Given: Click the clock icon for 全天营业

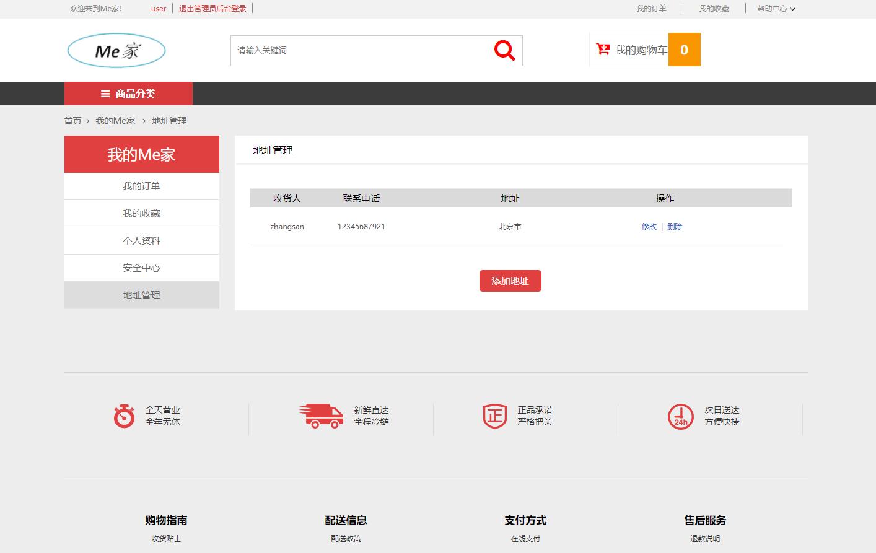Looking at the screenshot, I should (125, 416).
